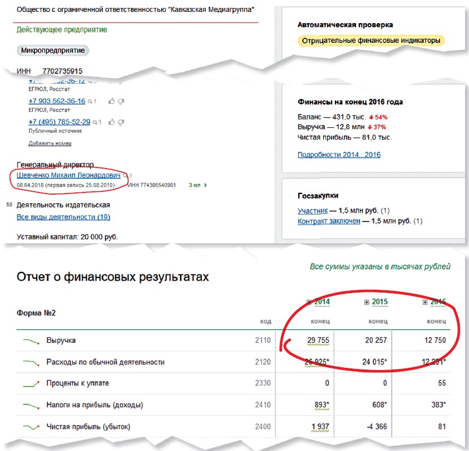Click the 'Действующее предприятие' status text
The width and height of the screenshot is (469, 451).
[62, 29]
